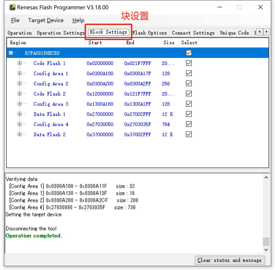This screenshot has width=275, height=270.
Task: Click start address 0x27000000
Action: (100, 114)
